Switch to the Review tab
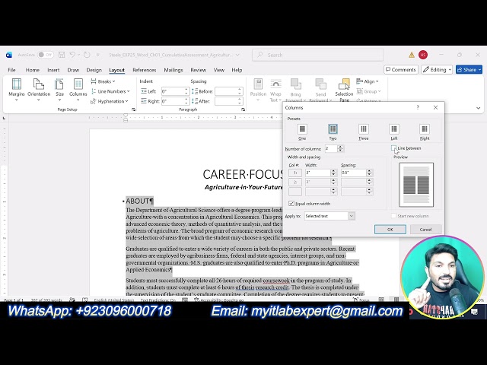This screenshot has height=365, width=487. 198,70
